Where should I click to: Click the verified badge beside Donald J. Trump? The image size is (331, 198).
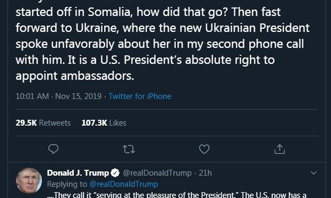[115, 173]
